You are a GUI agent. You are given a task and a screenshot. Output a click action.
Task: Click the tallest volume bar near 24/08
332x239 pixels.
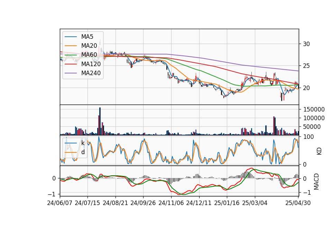[100, 121]
